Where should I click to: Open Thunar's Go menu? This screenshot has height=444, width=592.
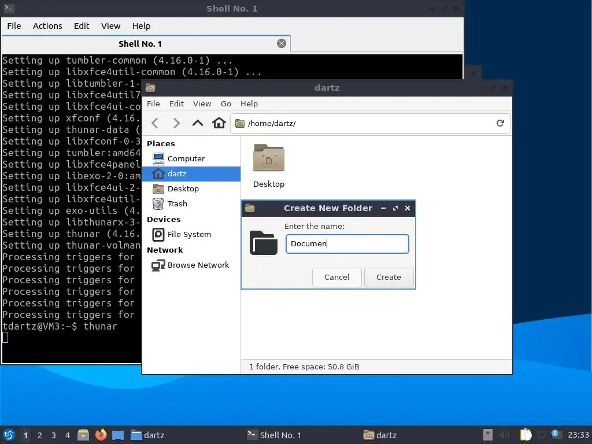click(x=226, y=103)
